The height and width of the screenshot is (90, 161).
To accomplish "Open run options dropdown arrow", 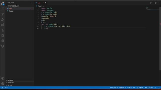I will coord(153,3).
